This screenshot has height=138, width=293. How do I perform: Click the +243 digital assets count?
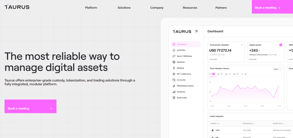pyautogui.click(x=254, y=50)
